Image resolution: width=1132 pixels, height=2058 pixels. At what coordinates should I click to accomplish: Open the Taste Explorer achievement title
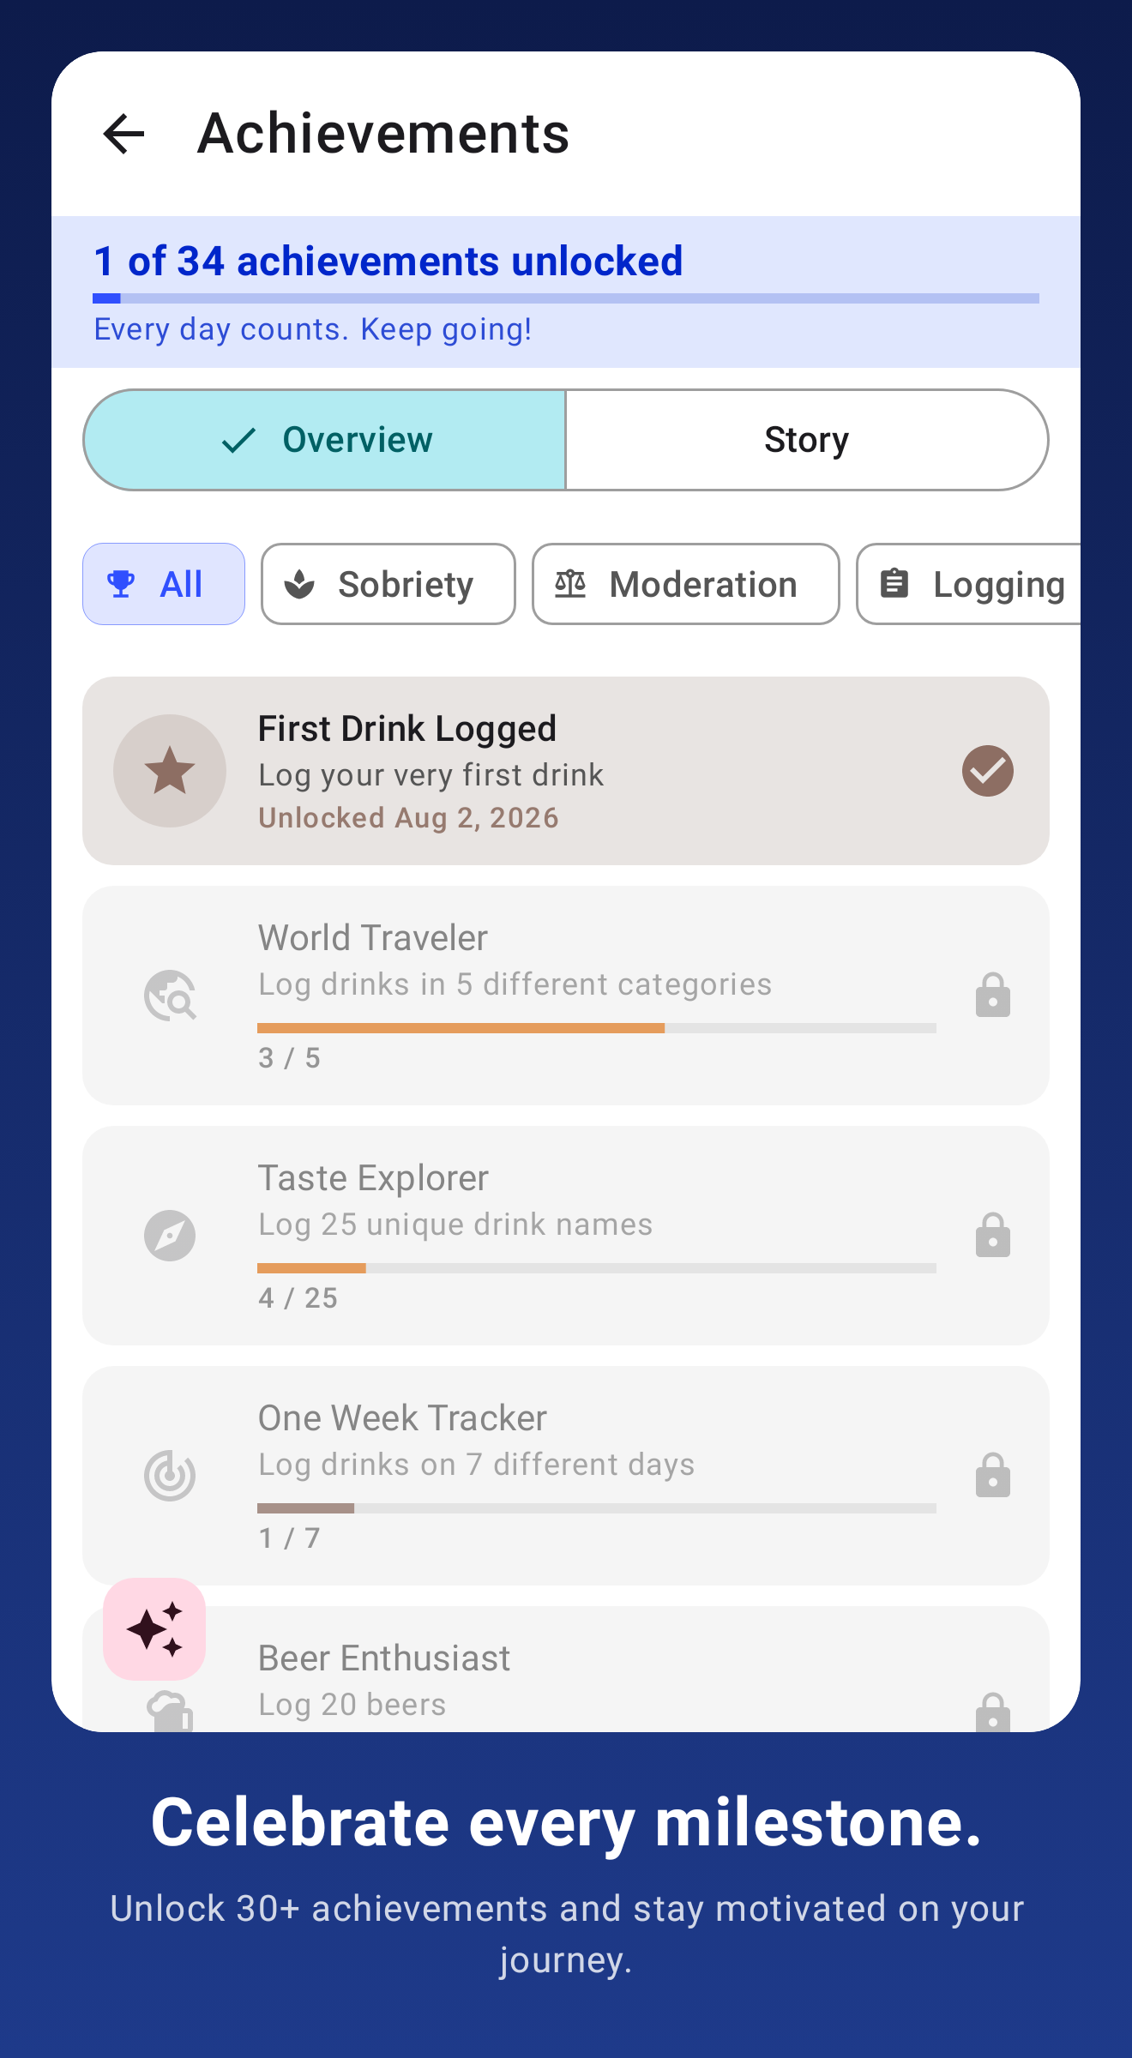(373, 1178)
